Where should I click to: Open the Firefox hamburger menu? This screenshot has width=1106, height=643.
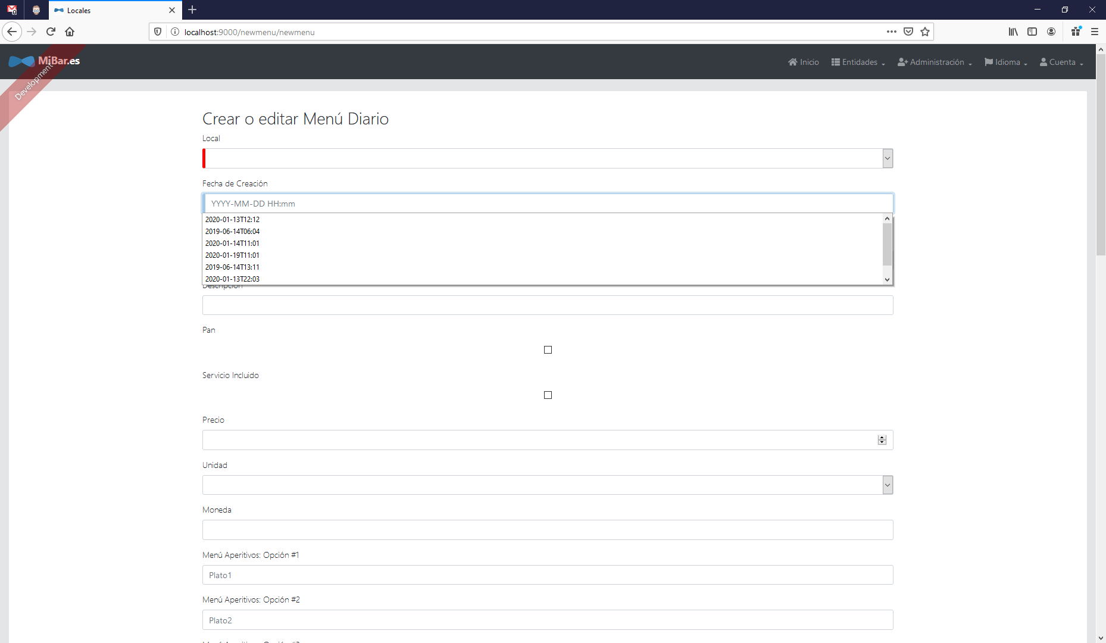[1095, 32]
